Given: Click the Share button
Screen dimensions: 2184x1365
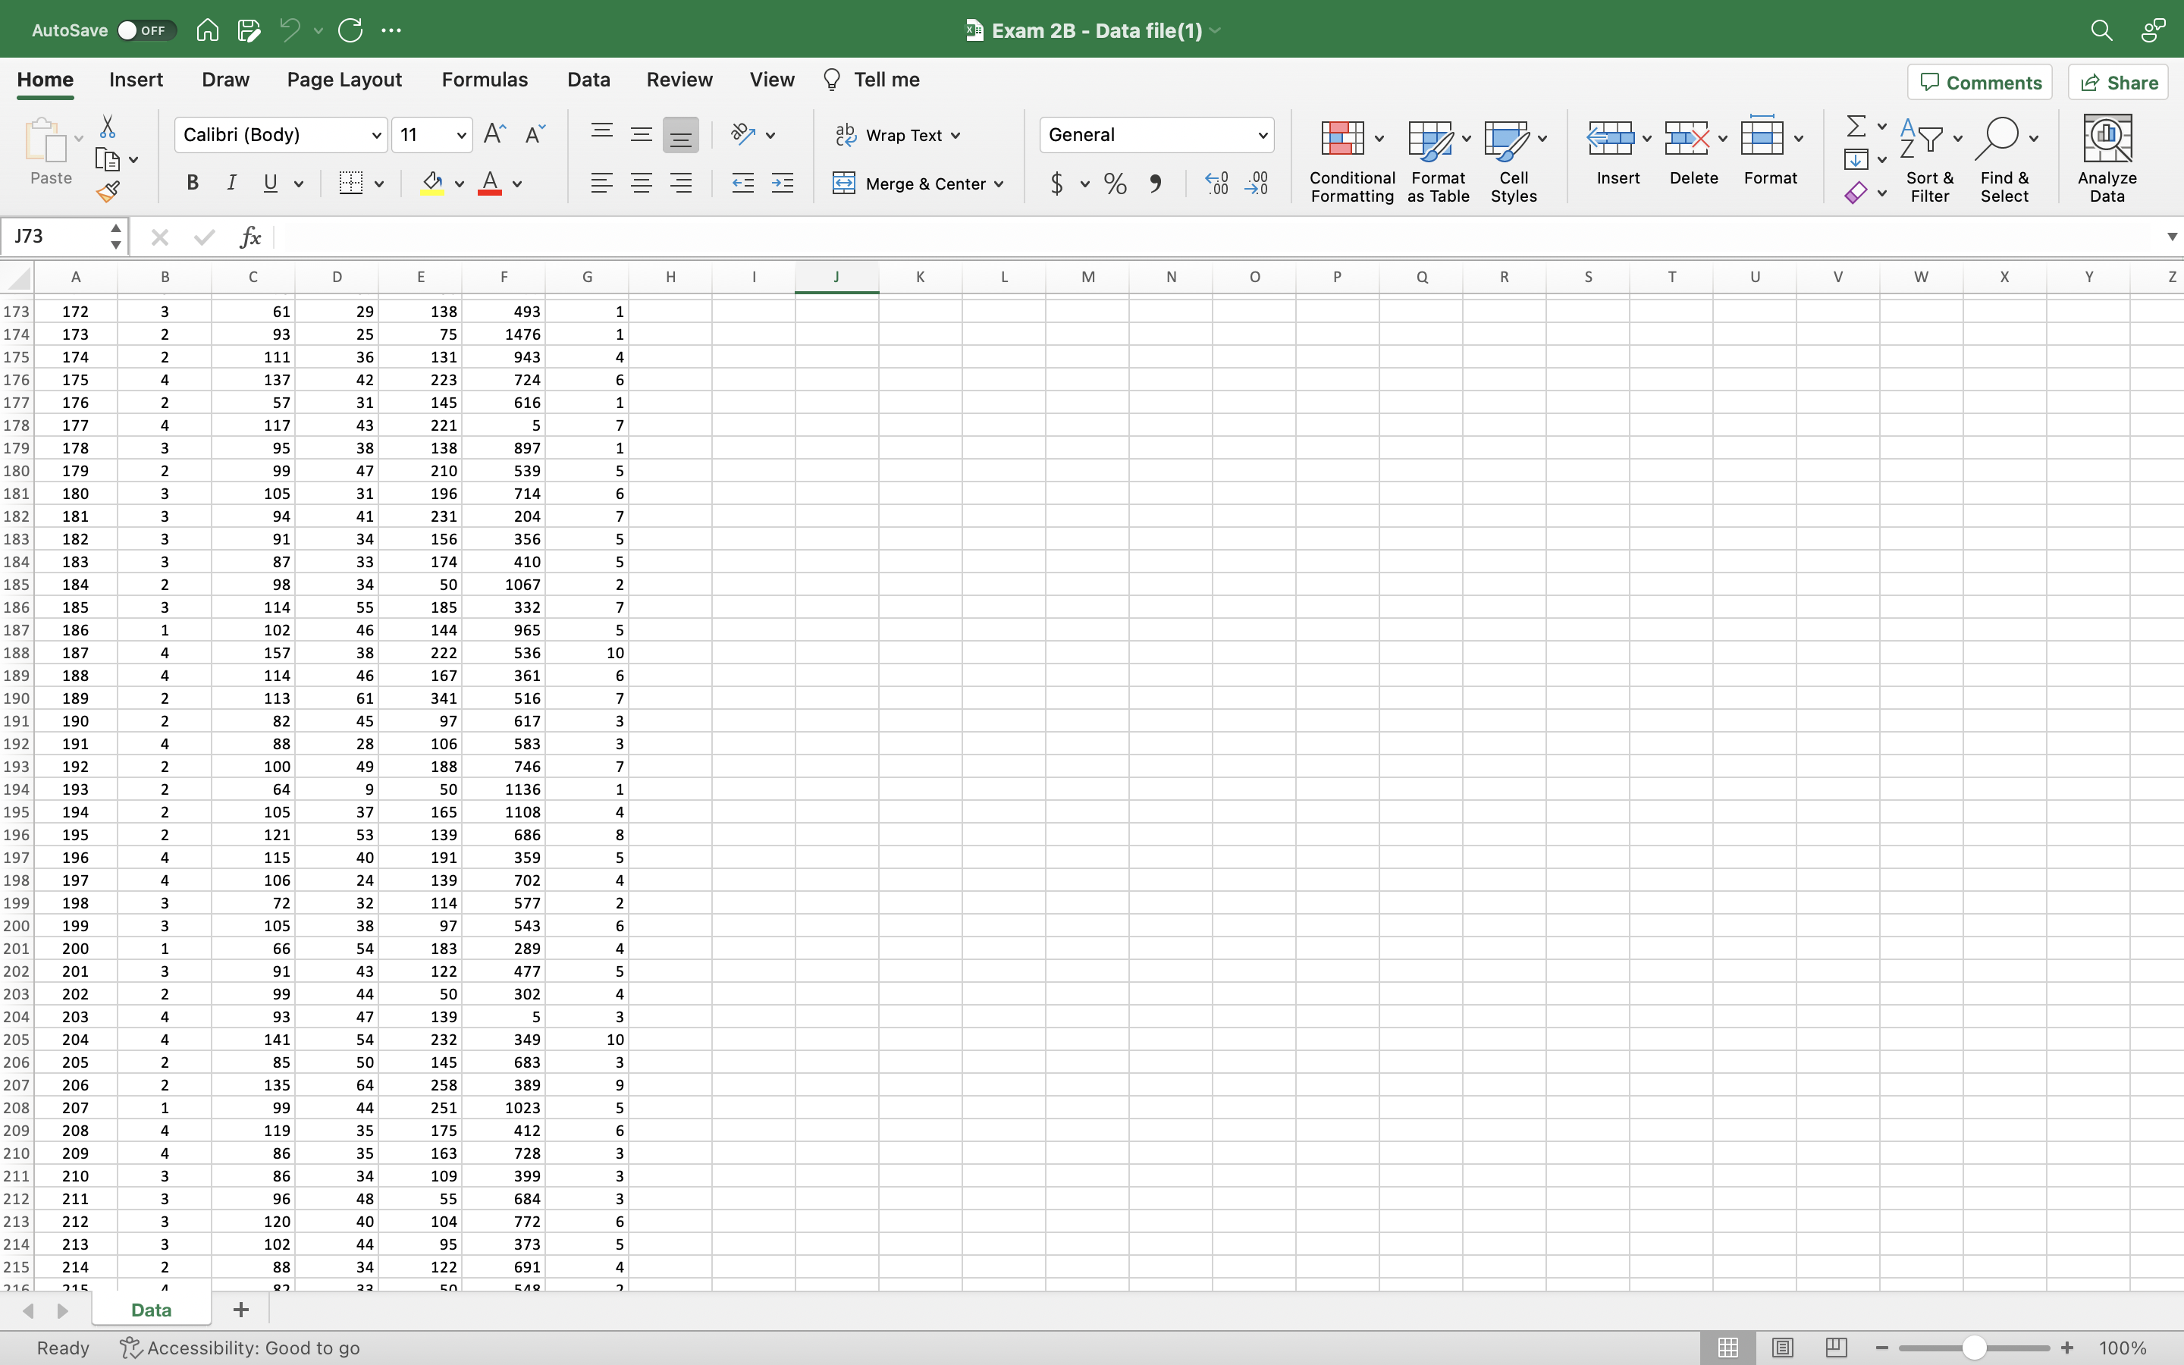Looking at the screenshot, I should click(x=2117, y=81).
